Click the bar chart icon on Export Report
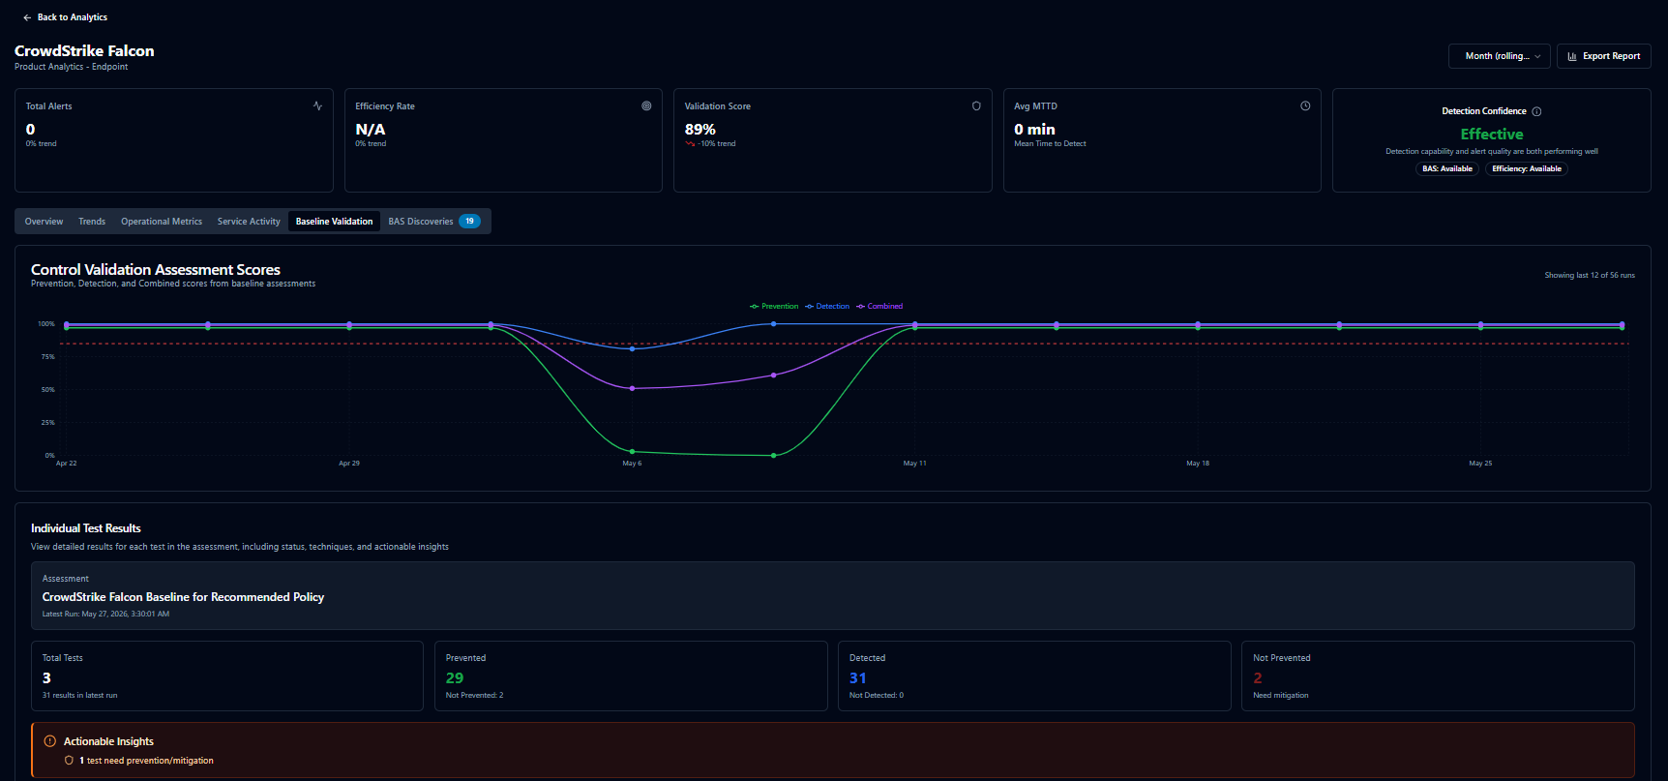 tap(1572, 56)
